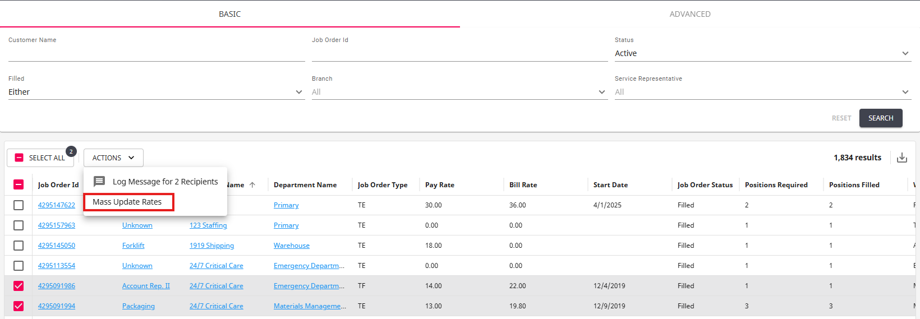
Task: Uncheck the box for job 4295091986
Action: coord(19,286)
